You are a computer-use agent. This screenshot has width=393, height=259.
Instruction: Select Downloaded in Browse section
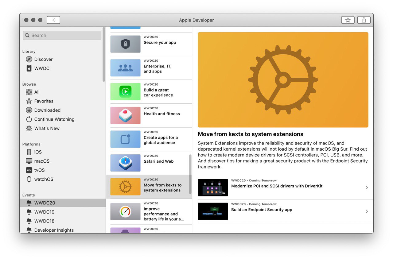tap(47, 110)
